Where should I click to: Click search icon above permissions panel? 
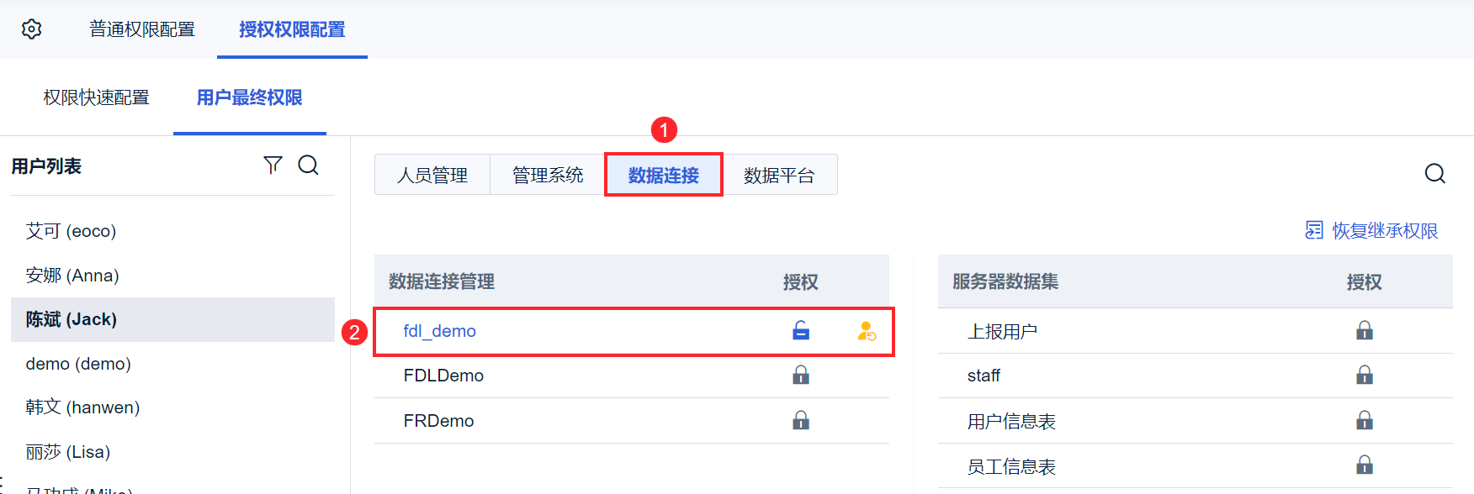pos(1434,174)
